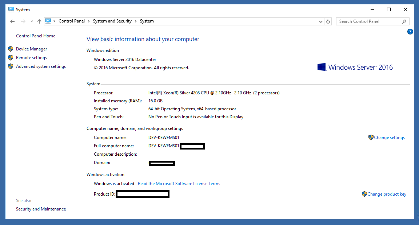Focus the Search Control Panel field
The height and width of the screenshot is (225, 419).
tap(367, 21)
